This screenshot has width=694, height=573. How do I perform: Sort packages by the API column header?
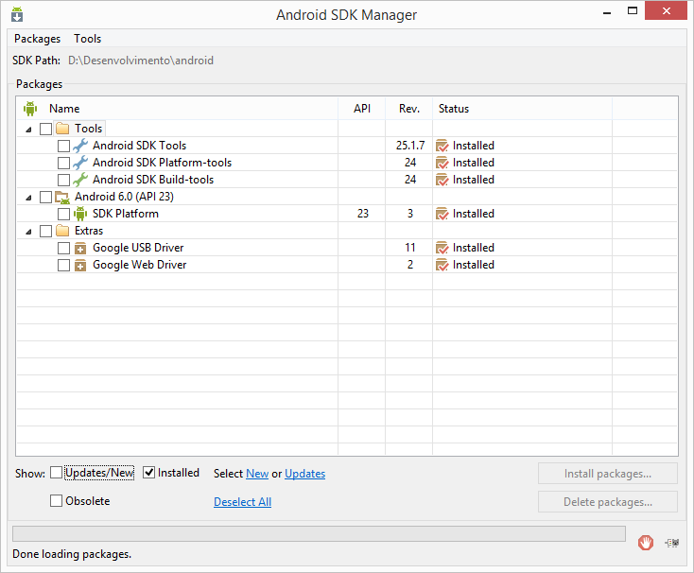362,109
